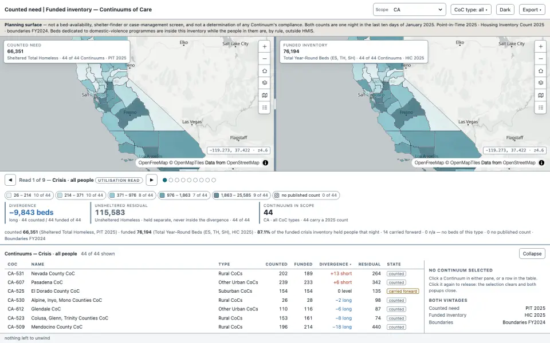Screen dimensions: 550x343
Task: Select the last read dot in the pager
Action: (x=214, y=180)
